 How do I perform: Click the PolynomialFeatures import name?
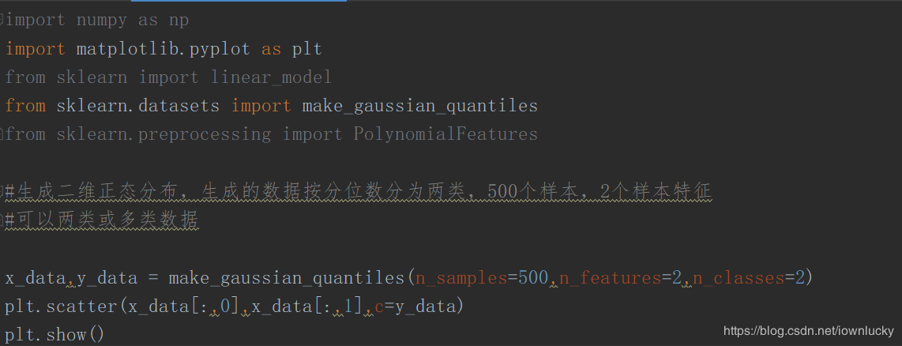[x=445, y=134]
